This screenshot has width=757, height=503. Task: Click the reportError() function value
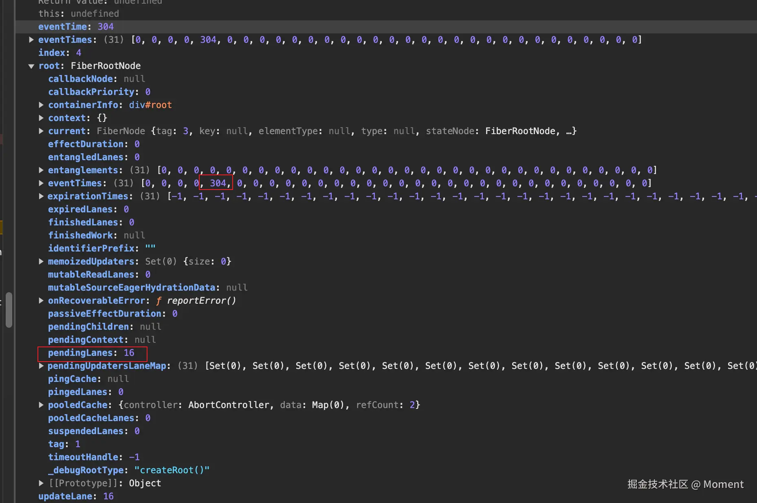[x=201, y=300]
